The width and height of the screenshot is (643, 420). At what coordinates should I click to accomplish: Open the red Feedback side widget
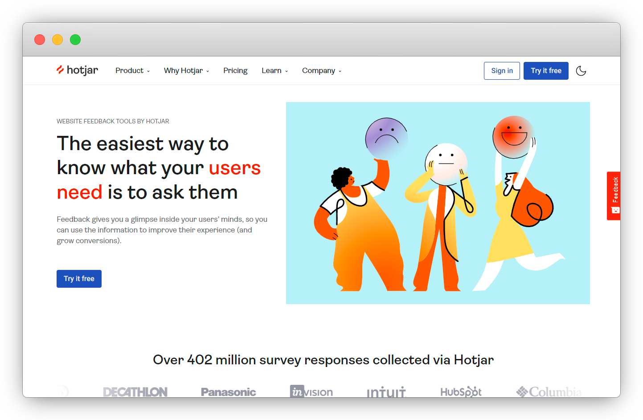[x=614, y=196]
